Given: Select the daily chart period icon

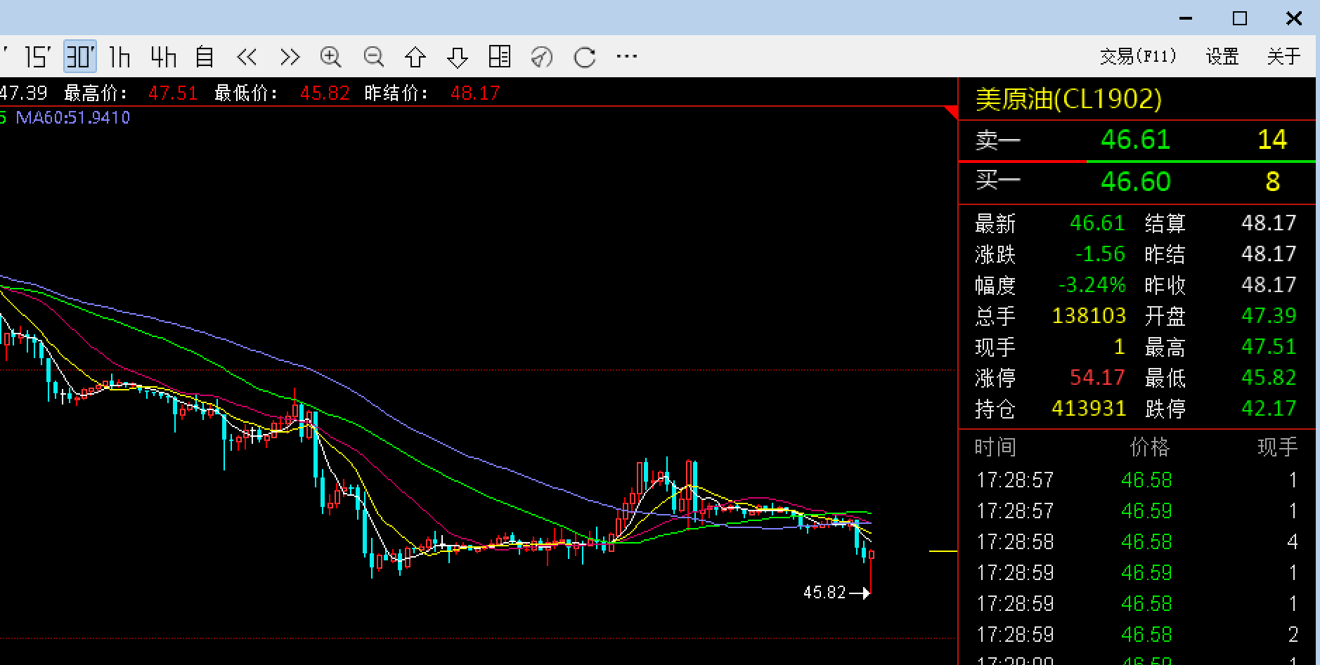Looking at the screenshot, I should point(205,57).
